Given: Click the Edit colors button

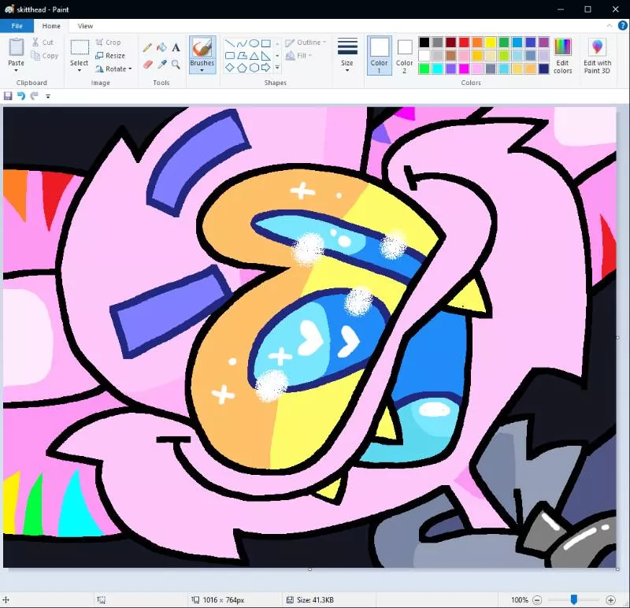Looking at the screenshot, I should tap(562, 56).
